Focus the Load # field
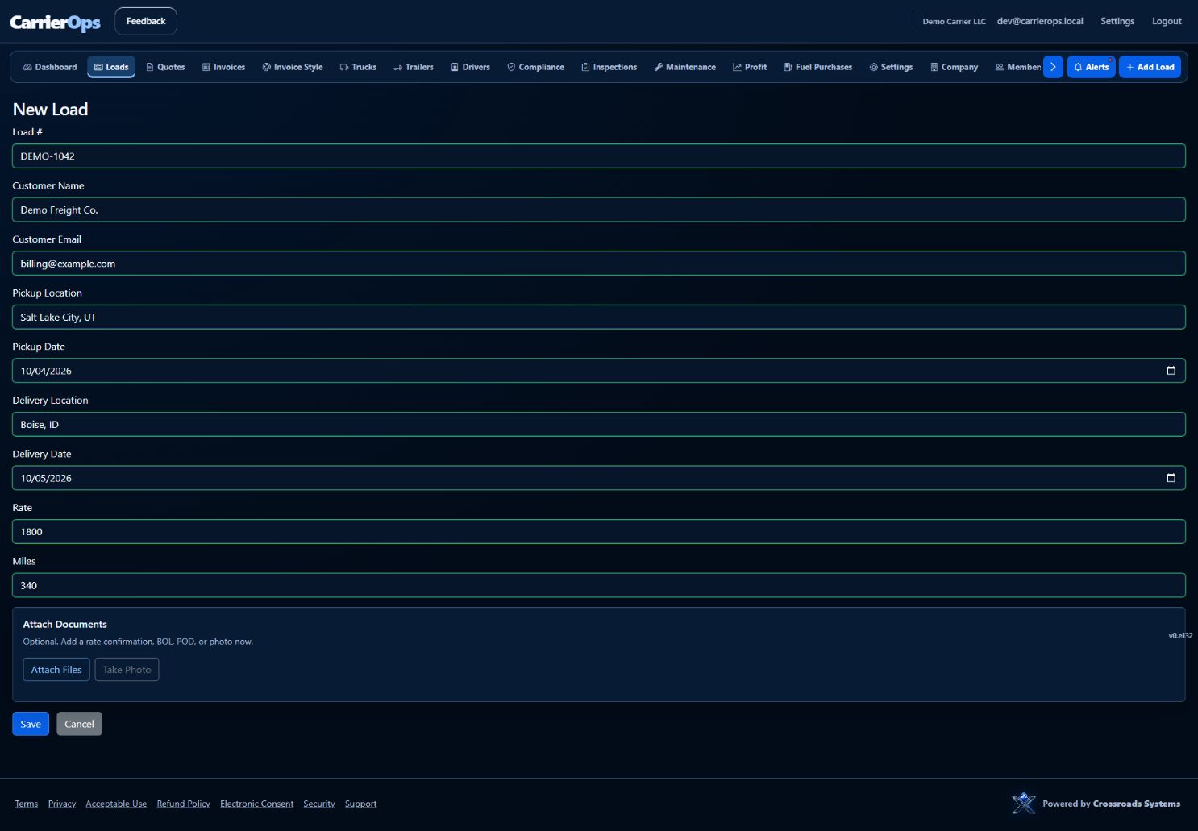This screenshot has width=1198, height=831. coord(599,156)
